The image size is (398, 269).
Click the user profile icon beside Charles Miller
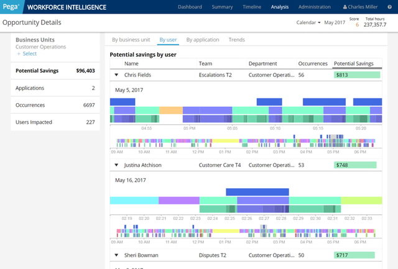pos(346,7)
